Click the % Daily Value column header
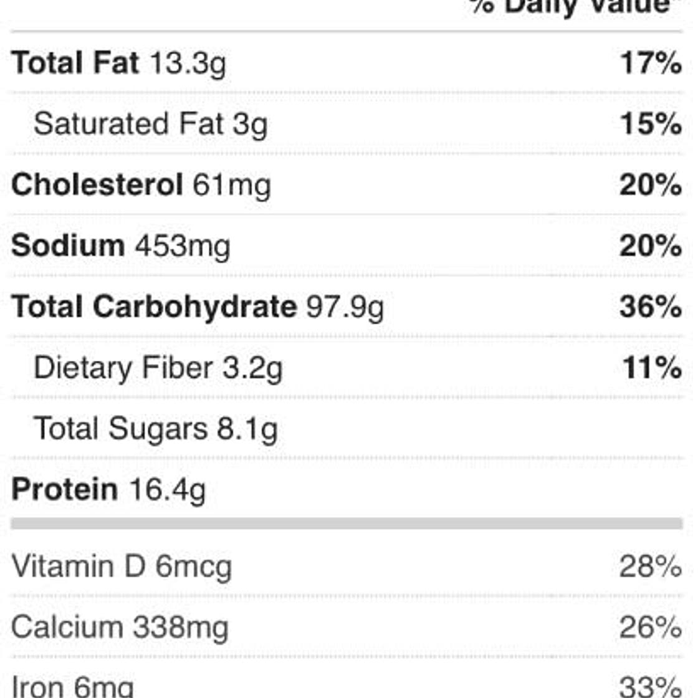Image resolution: width=698 pixels, height=698 pixels. [x=576, y=7]
